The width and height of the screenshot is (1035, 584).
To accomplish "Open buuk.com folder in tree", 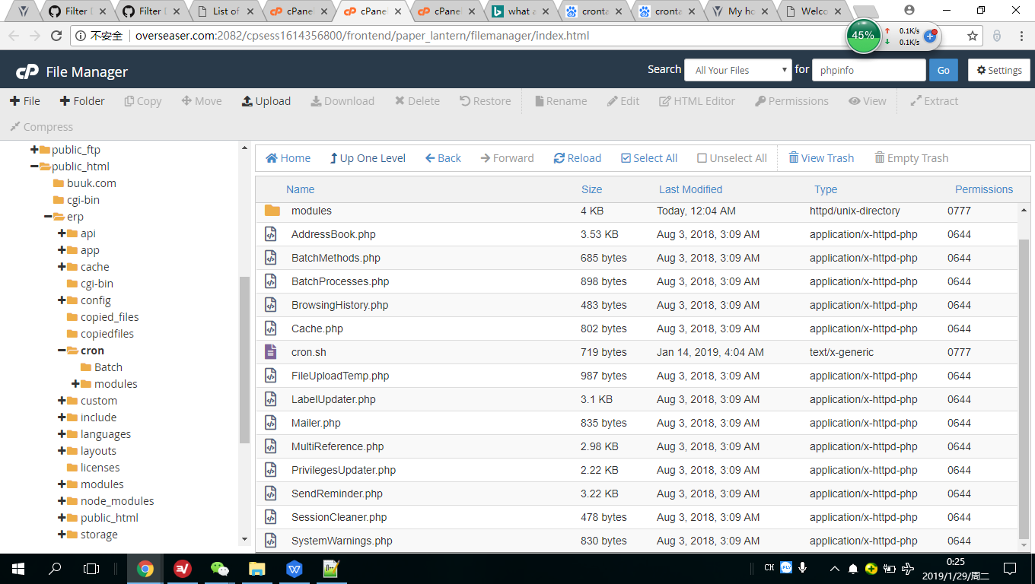I will click(x=91, y=183).
